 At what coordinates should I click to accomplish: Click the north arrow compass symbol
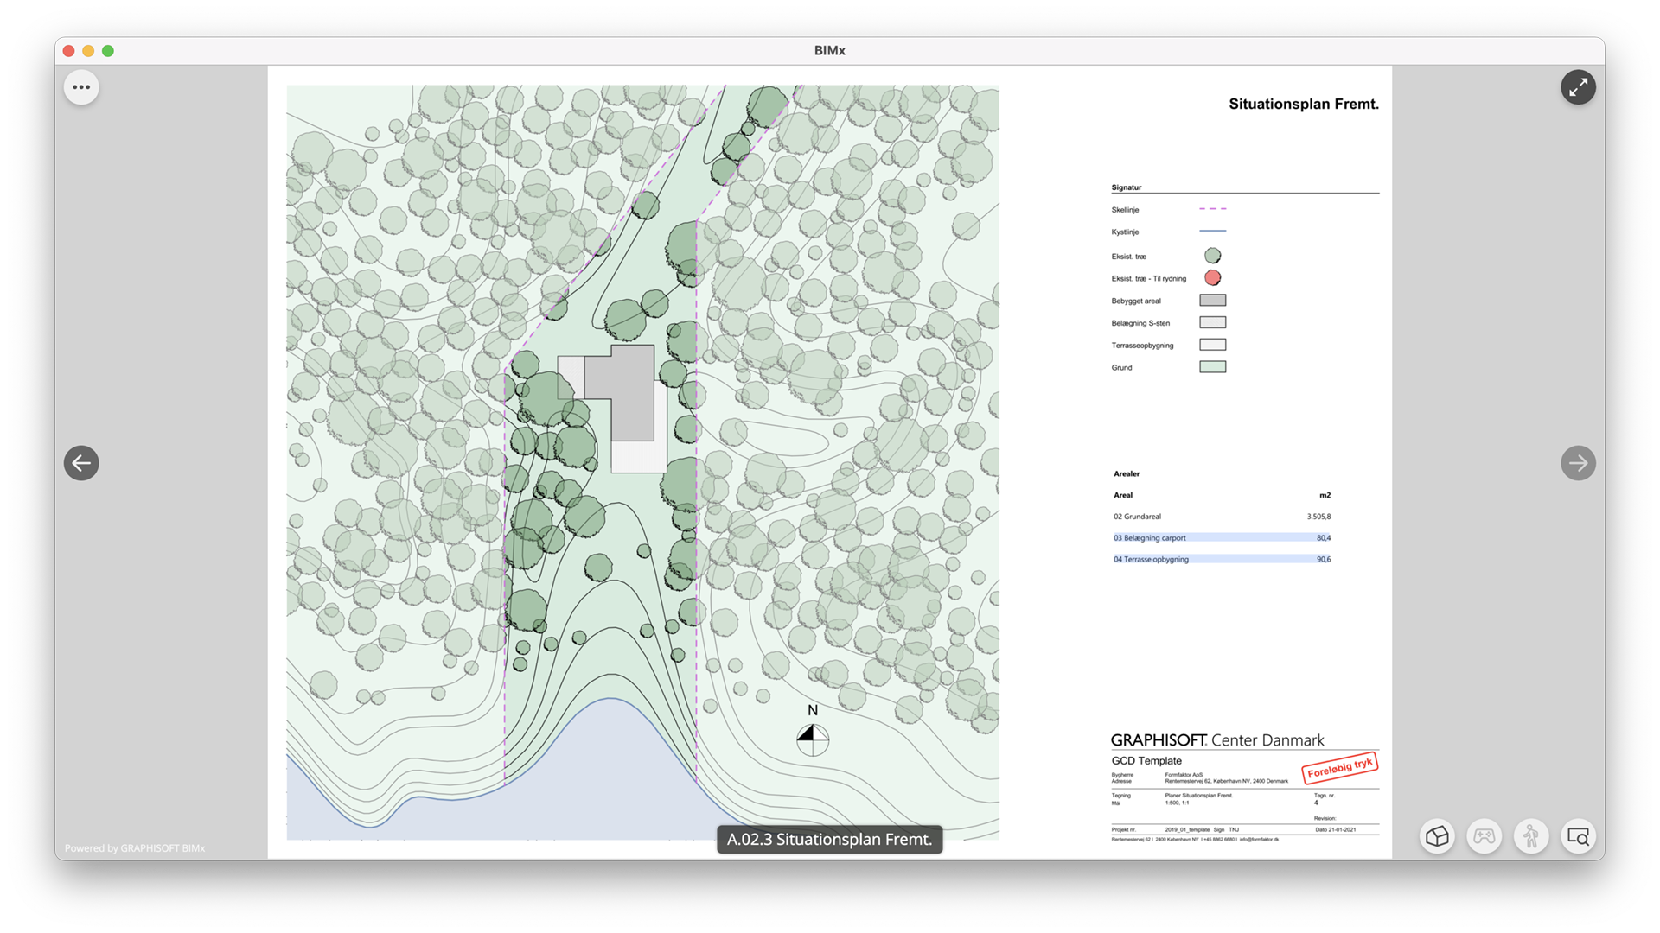(812, 739)
